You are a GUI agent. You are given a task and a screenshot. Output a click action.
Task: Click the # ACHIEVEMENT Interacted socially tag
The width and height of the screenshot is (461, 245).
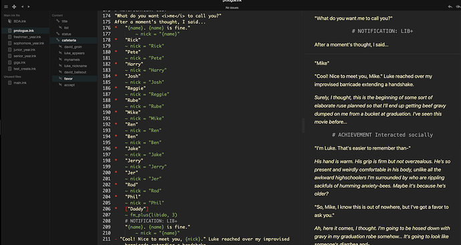[382, 135]
